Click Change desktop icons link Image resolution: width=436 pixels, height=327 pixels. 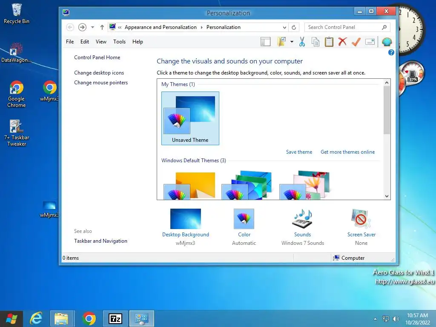coord(99,73)
